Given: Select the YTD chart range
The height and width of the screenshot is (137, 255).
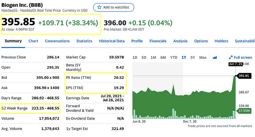Looking at the screenshot, I should tap(174, 58).
